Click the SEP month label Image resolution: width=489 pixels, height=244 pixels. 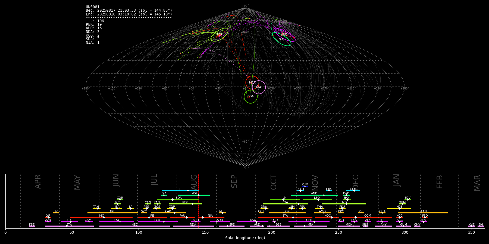click(x=234, y=181)
